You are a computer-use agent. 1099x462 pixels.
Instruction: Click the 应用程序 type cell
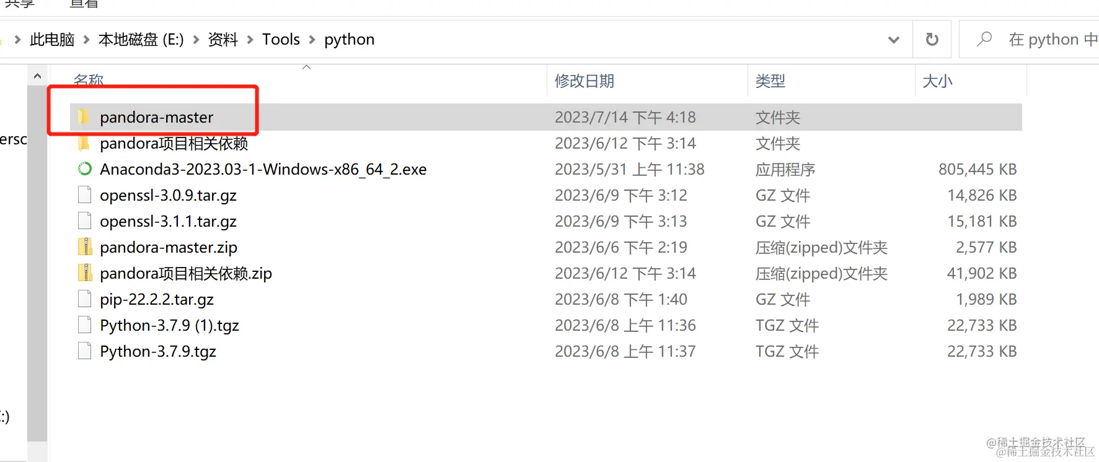coord(785,169)
